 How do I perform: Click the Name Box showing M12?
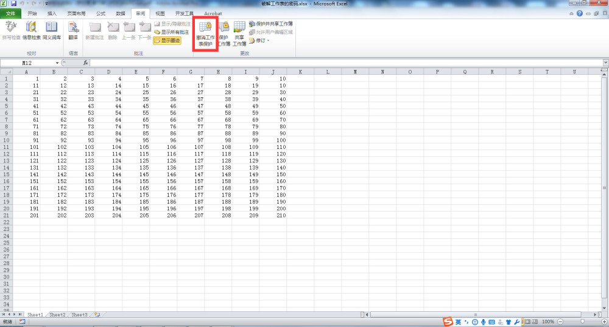(x=27, y=63)
